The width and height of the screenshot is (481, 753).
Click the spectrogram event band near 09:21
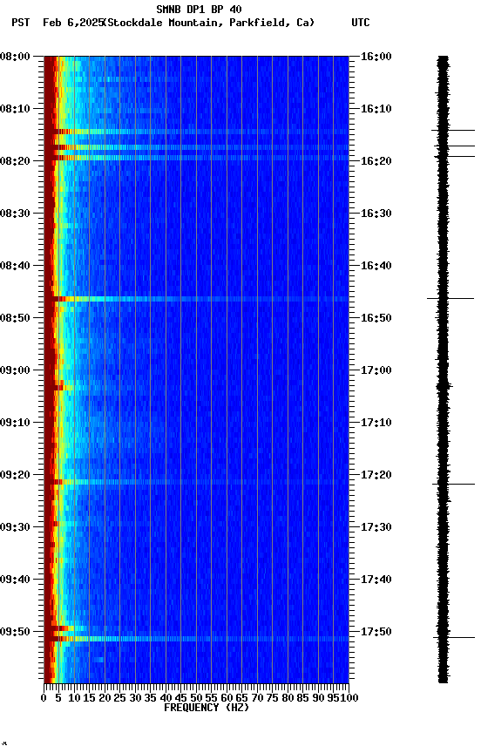[x=196, y=482]
